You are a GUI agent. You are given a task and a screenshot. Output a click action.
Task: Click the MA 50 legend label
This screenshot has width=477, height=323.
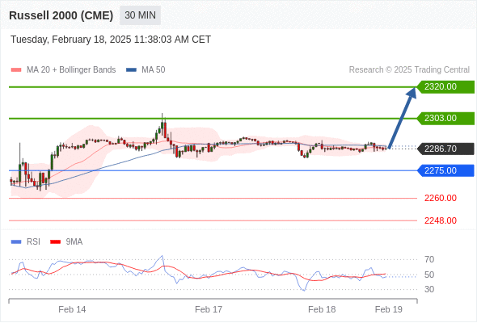pyautogui.click(x=154, y=70)
